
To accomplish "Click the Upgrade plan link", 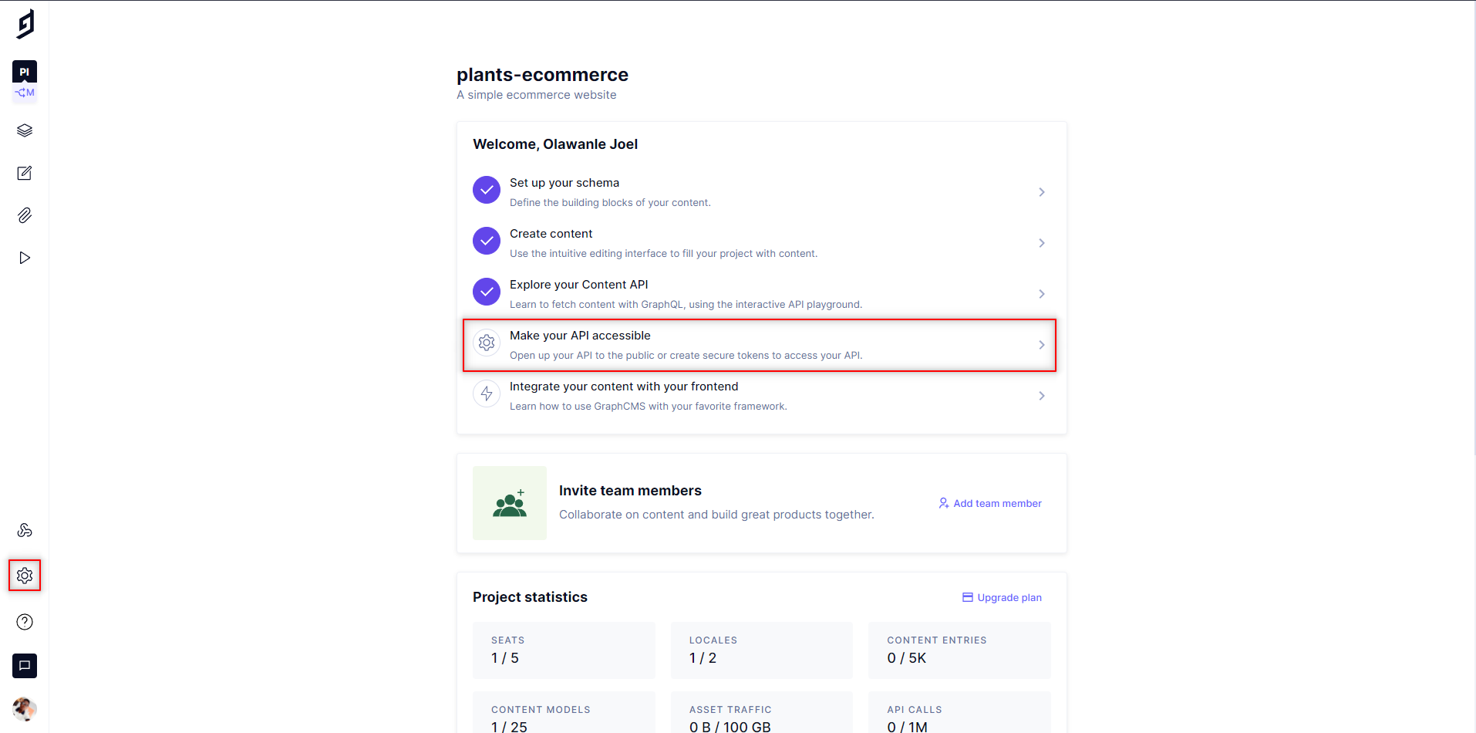I will [x=1002, y=597].
